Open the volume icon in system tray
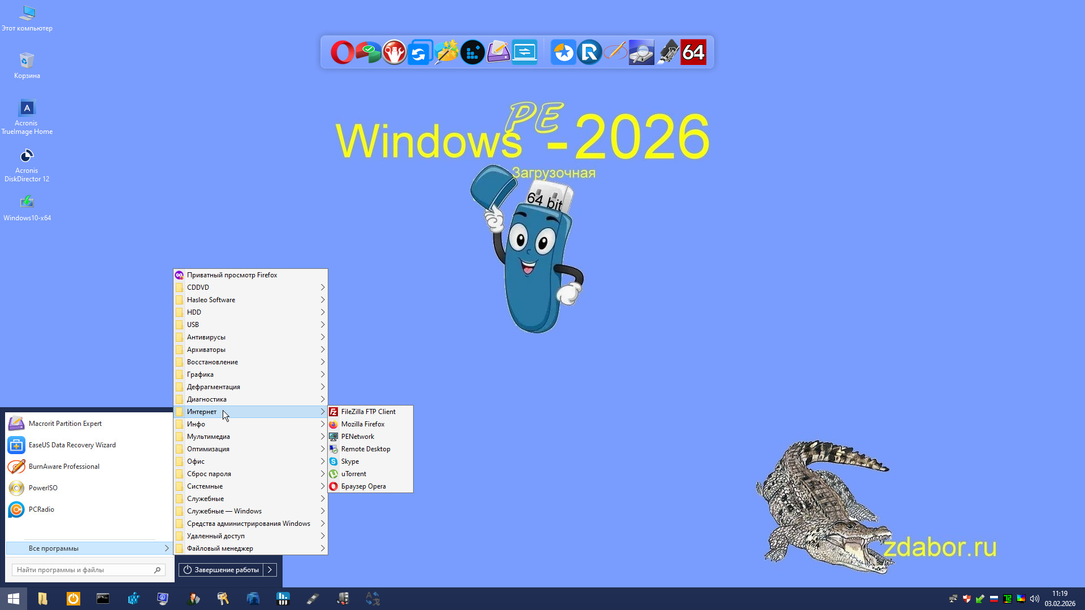 pyautogui.click(x=1035, y=599)
